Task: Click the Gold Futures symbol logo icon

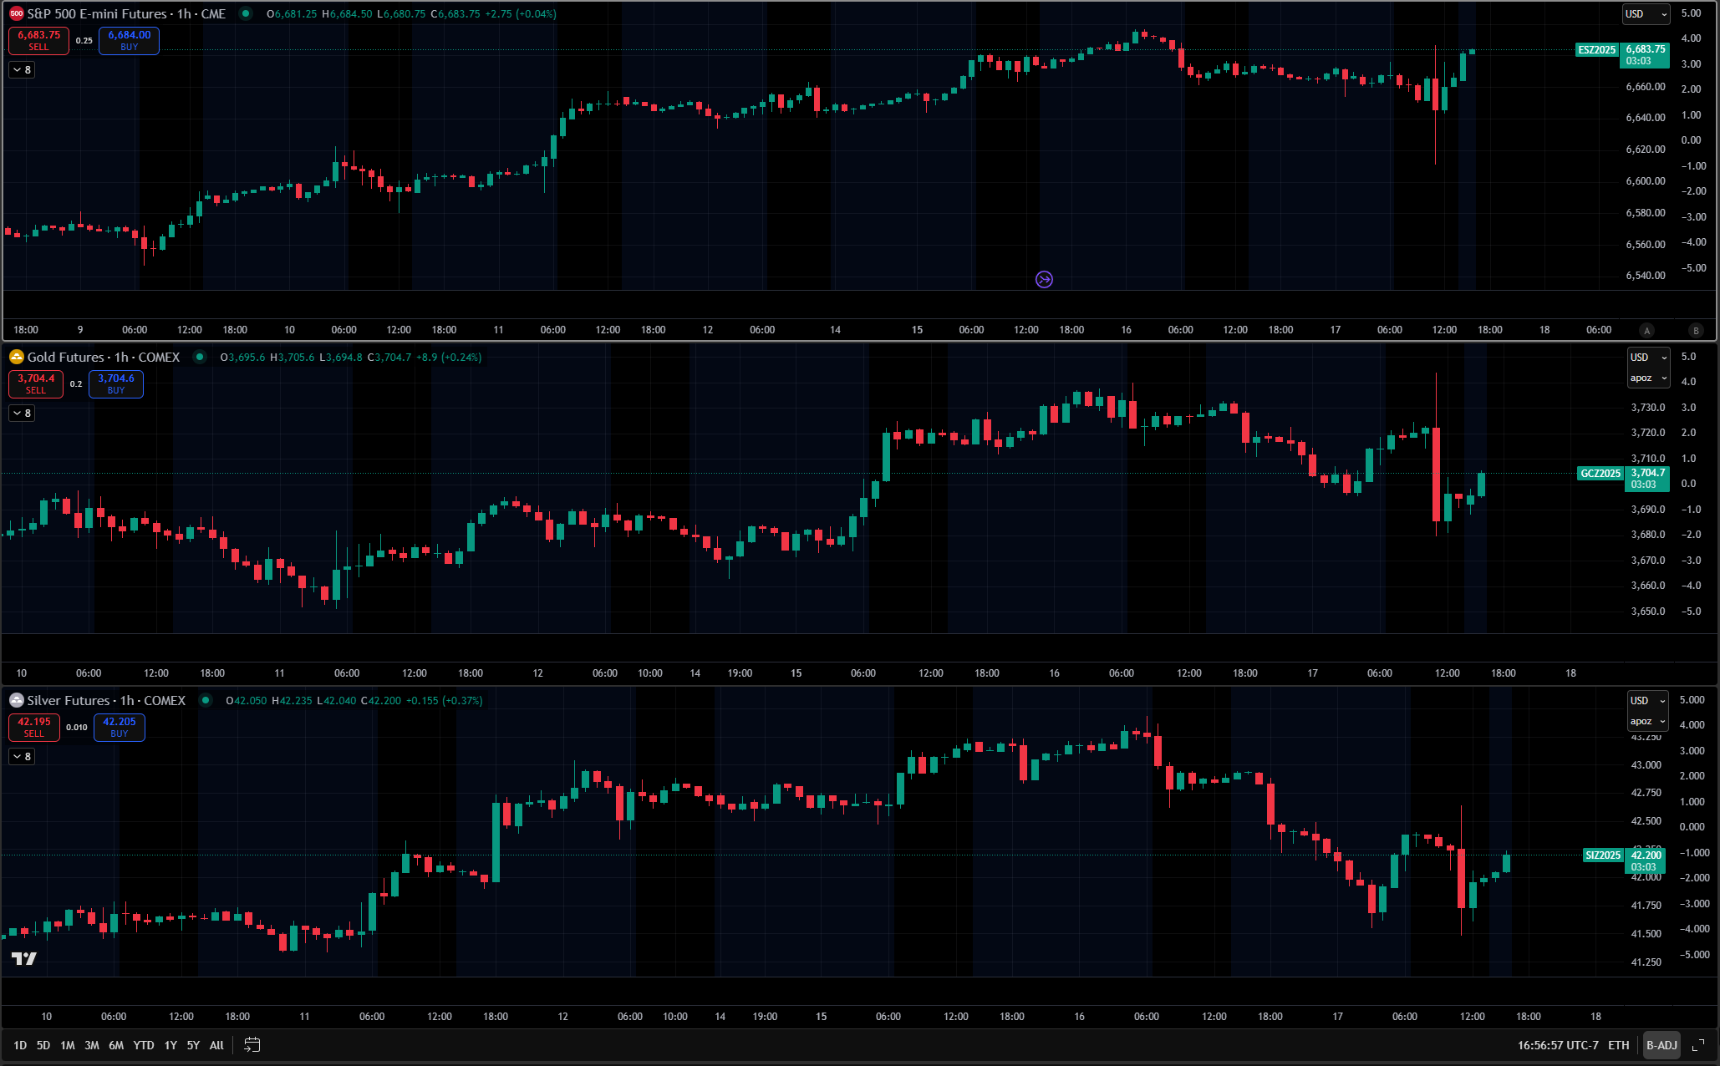Action: [x=16, y=357]
